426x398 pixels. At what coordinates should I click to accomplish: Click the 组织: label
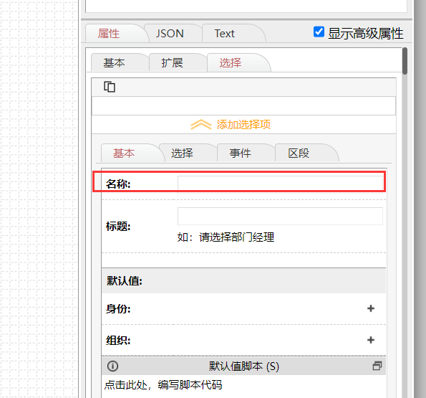coord(118,341)
